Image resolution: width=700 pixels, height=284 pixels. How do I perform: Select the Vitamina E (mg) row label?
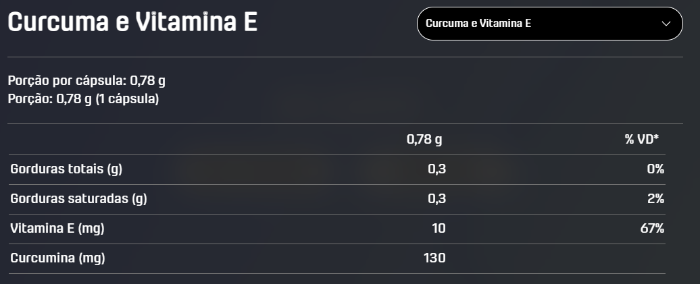tap(57, 229)
